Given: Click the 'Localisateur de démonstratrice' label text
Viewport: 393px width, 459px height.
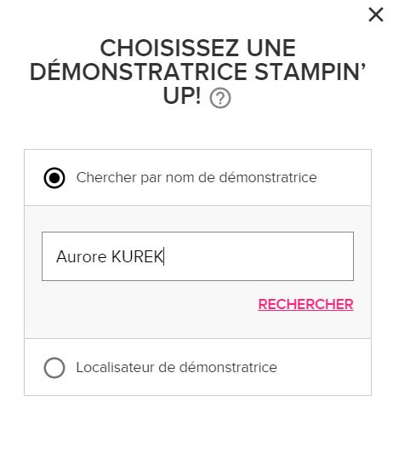Looking at the screenshot, I should 177,367.
